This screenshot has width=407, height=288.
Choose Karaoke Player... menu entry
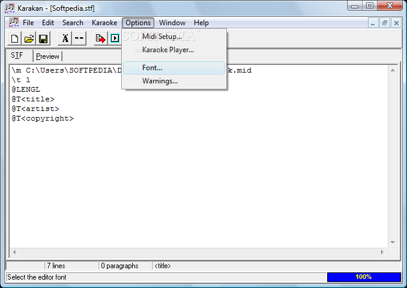point(174,50)
